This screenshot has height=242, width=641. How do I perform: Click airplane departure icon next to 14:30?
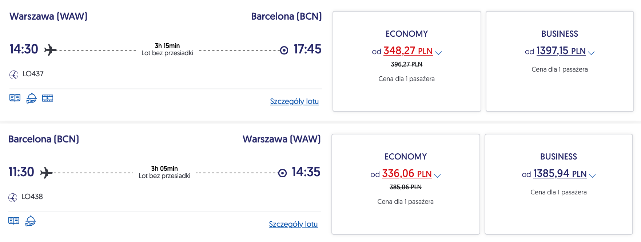coord(50,50)
